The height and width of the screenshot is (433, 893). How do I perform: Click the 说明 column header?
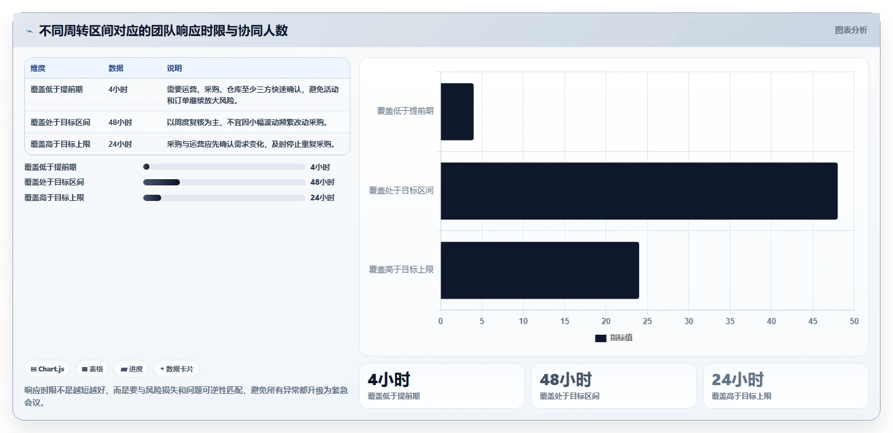click(174, 68)
